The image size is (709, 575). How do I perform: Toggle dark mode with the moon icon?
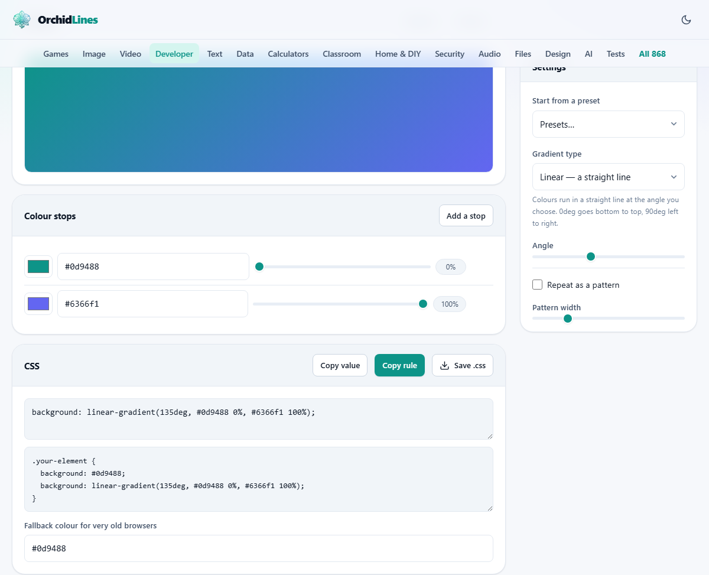coord(686,20)
